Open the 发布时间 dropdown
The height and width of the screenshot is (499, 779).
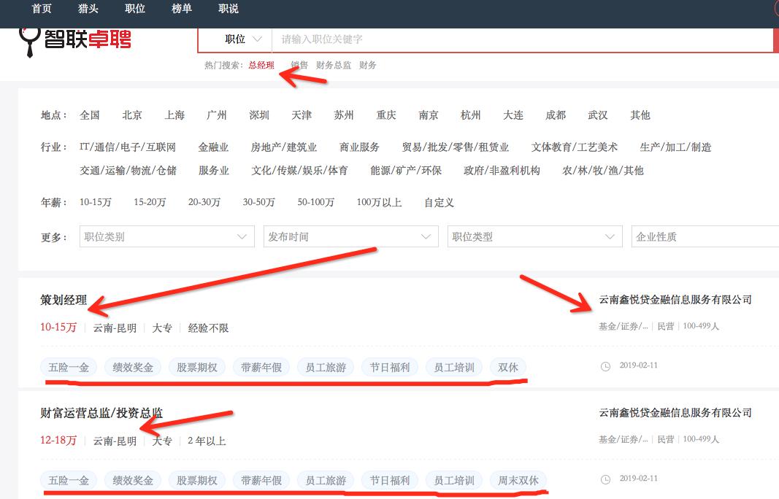[x=350, y=236]
